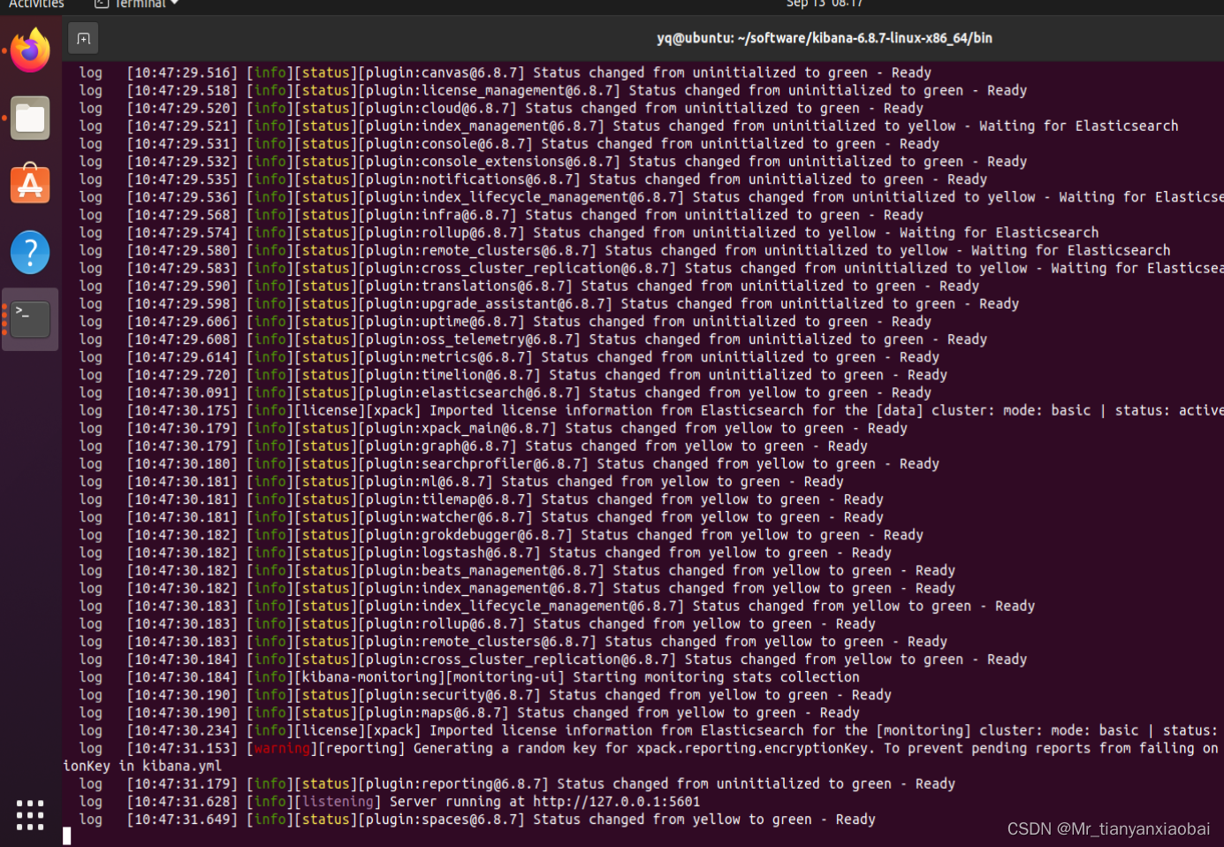Select the Terminal dock icon

click(x=30, y=319)
